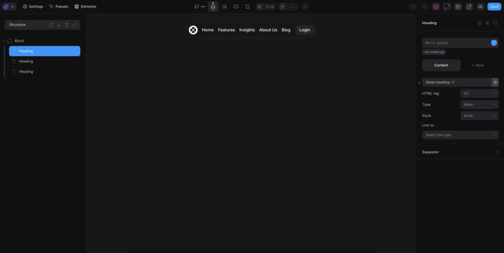Screen dimensions: 504x253
Task: Click the Structure panel trash icon
Action: coord(67,25)
